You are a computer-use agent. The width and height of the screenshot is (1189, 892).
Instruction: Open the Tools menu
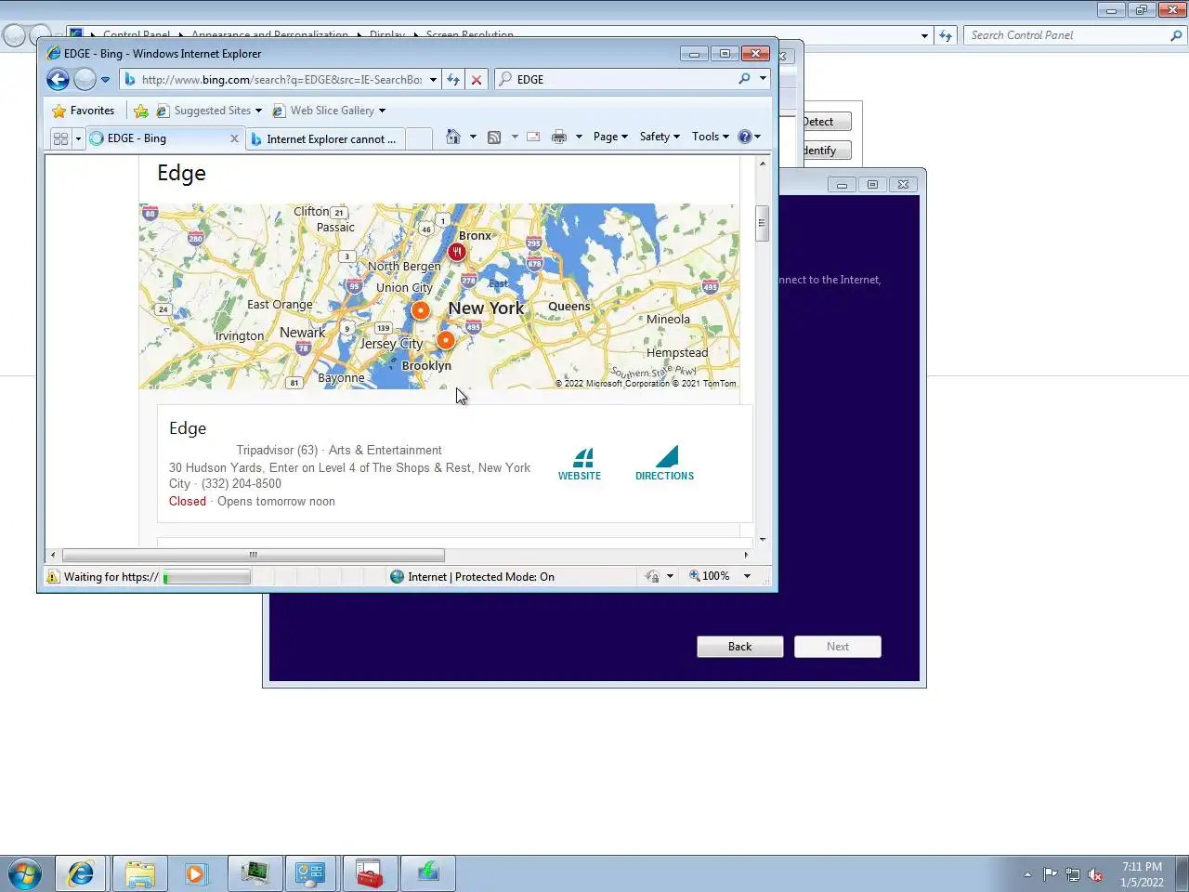coord(711,137)
